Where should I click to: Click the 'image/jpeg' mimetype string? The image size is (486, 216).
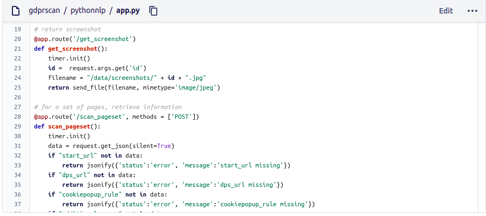coord(197,87)
